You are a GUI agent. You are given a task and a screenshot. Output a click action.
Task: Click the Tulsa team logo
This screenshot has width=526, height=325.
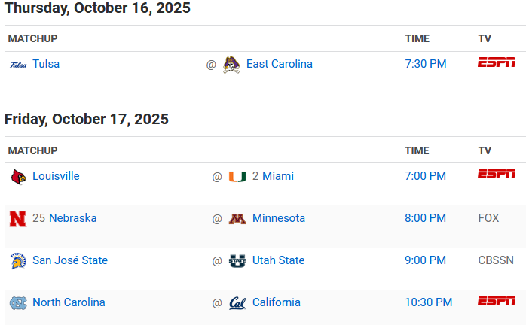17,65
